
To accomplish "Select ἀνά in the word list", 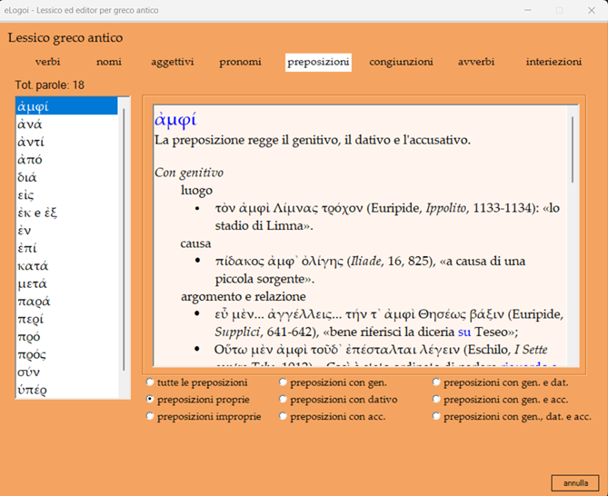I will 30,124.
